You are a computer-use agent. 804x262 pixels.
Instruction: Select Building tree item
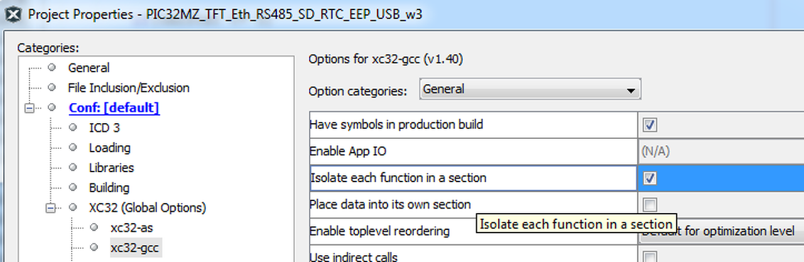point(109,188)
